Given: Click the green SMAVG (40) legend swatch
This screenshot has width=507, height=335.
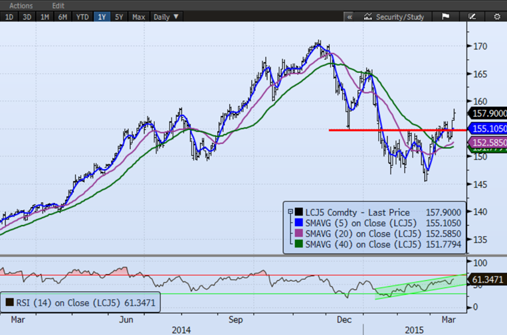Looking at the screenshot, I should click(298, 243).
